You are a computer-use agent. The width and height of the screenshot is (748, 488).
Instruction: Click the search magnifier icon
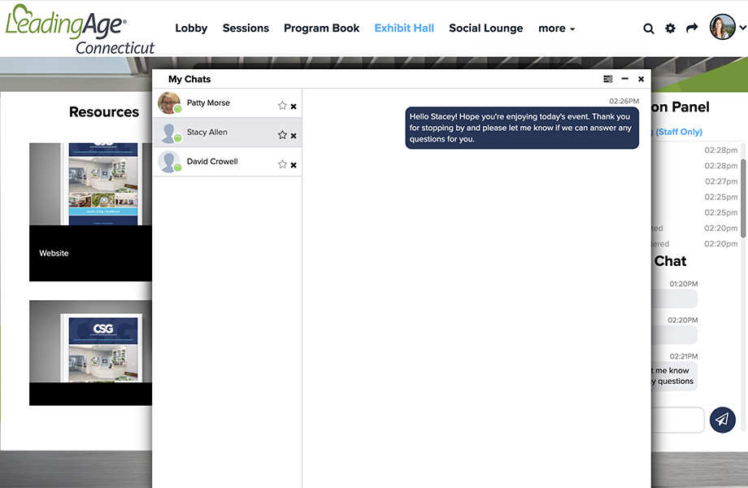click(x=649, y=28)
